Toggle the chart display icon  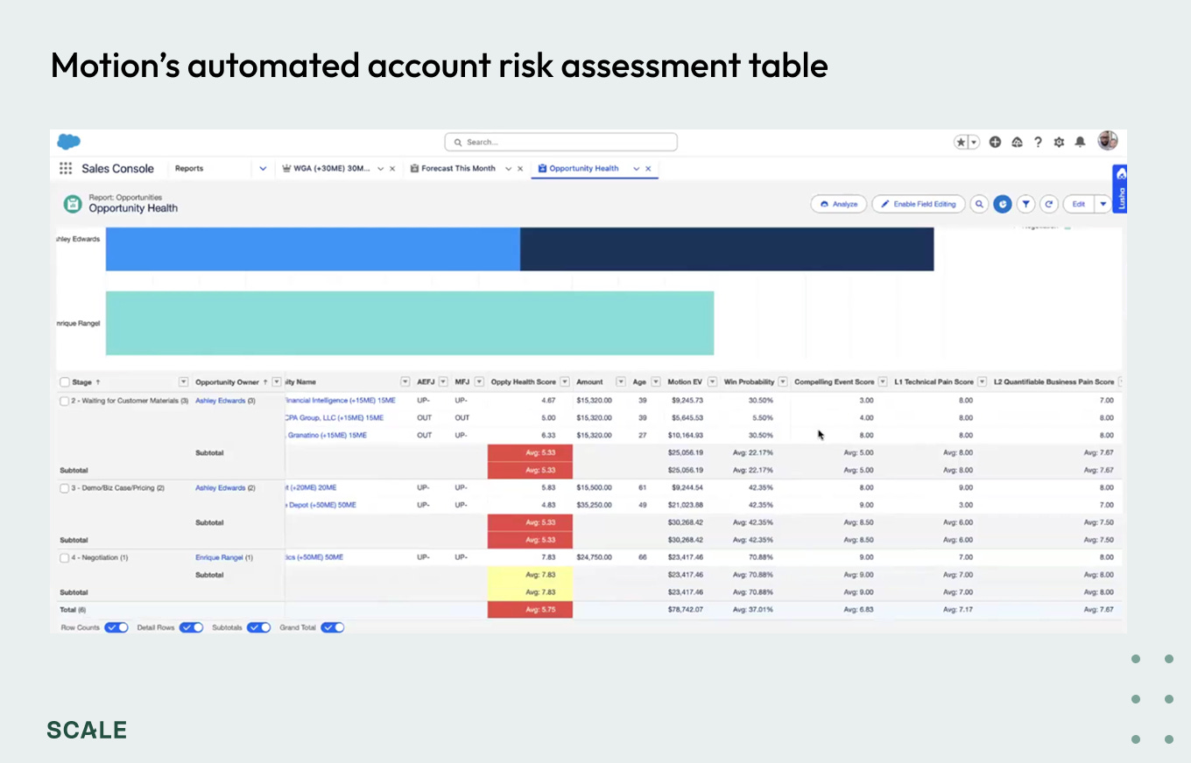1003,204
